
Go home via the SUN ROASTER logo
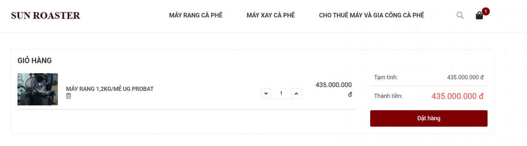click(x=45, y=15)
